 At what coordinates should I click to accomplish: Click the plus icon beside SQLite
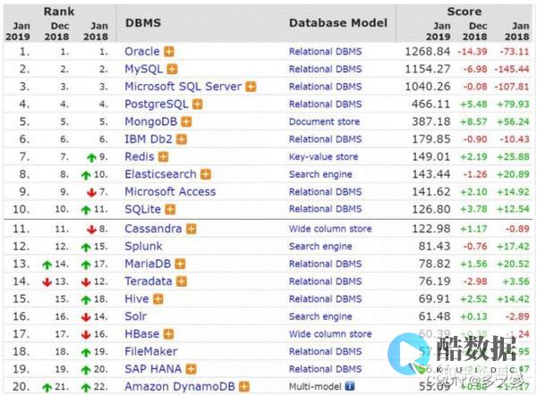(x=170, y=209)
